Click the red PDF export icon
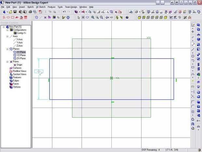Viewport: 202px width, 152px height. tap(40, 12)
